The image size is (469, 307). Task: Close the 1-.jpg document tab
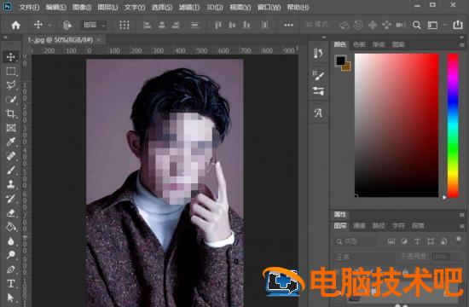99,39
